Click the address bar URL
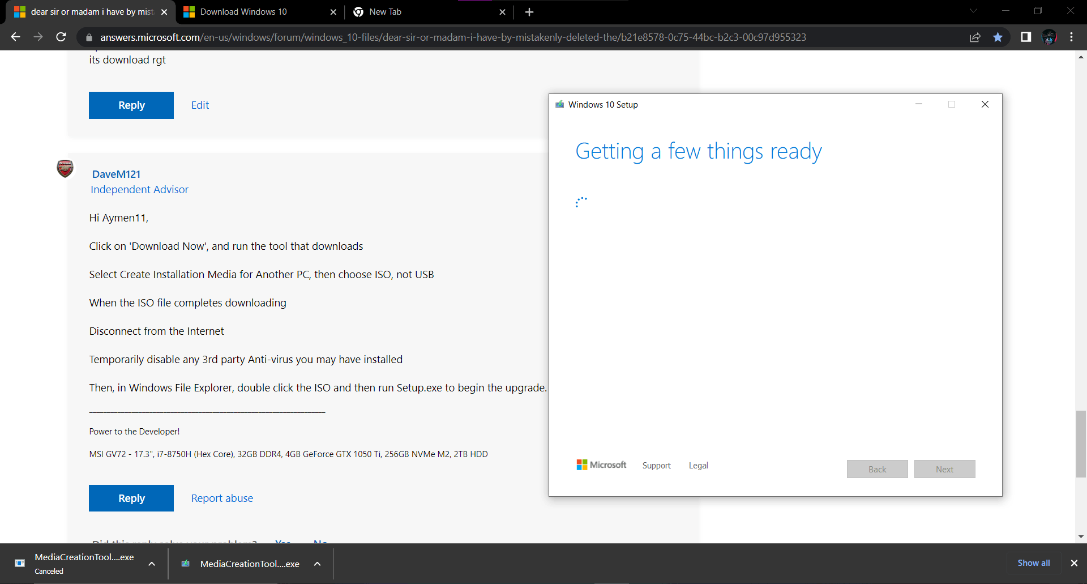The image size is (1087, 584). (x=453, y=37)
